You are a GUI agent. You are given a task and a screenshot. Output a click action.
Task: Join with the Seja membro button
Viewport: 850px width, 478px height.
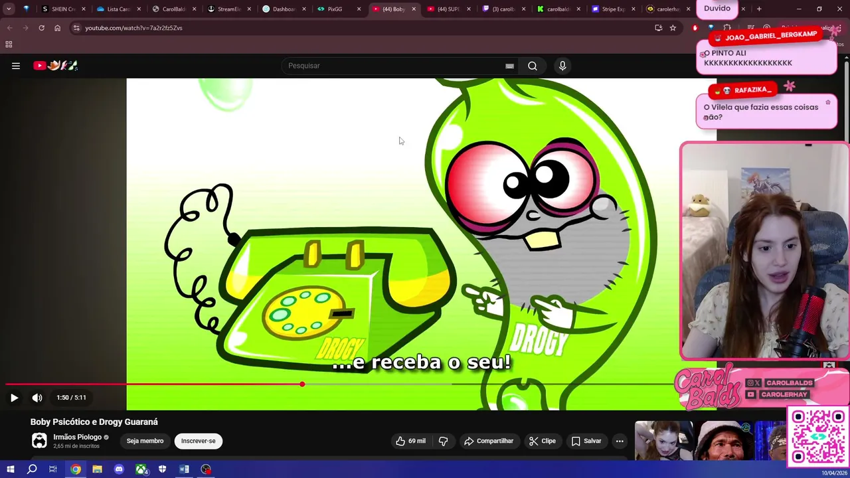coord(145,441)
